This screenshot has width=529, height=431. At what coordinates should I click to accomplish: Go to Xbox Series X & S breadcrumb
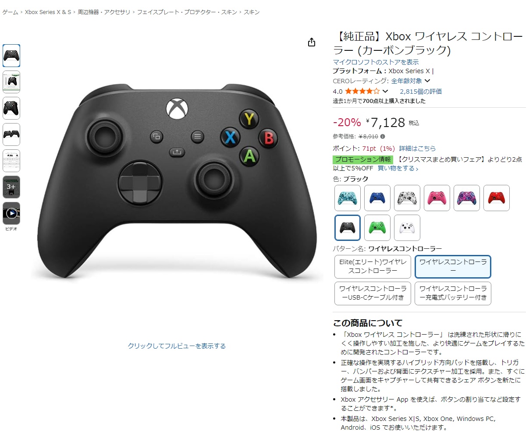tap(48, 12)
